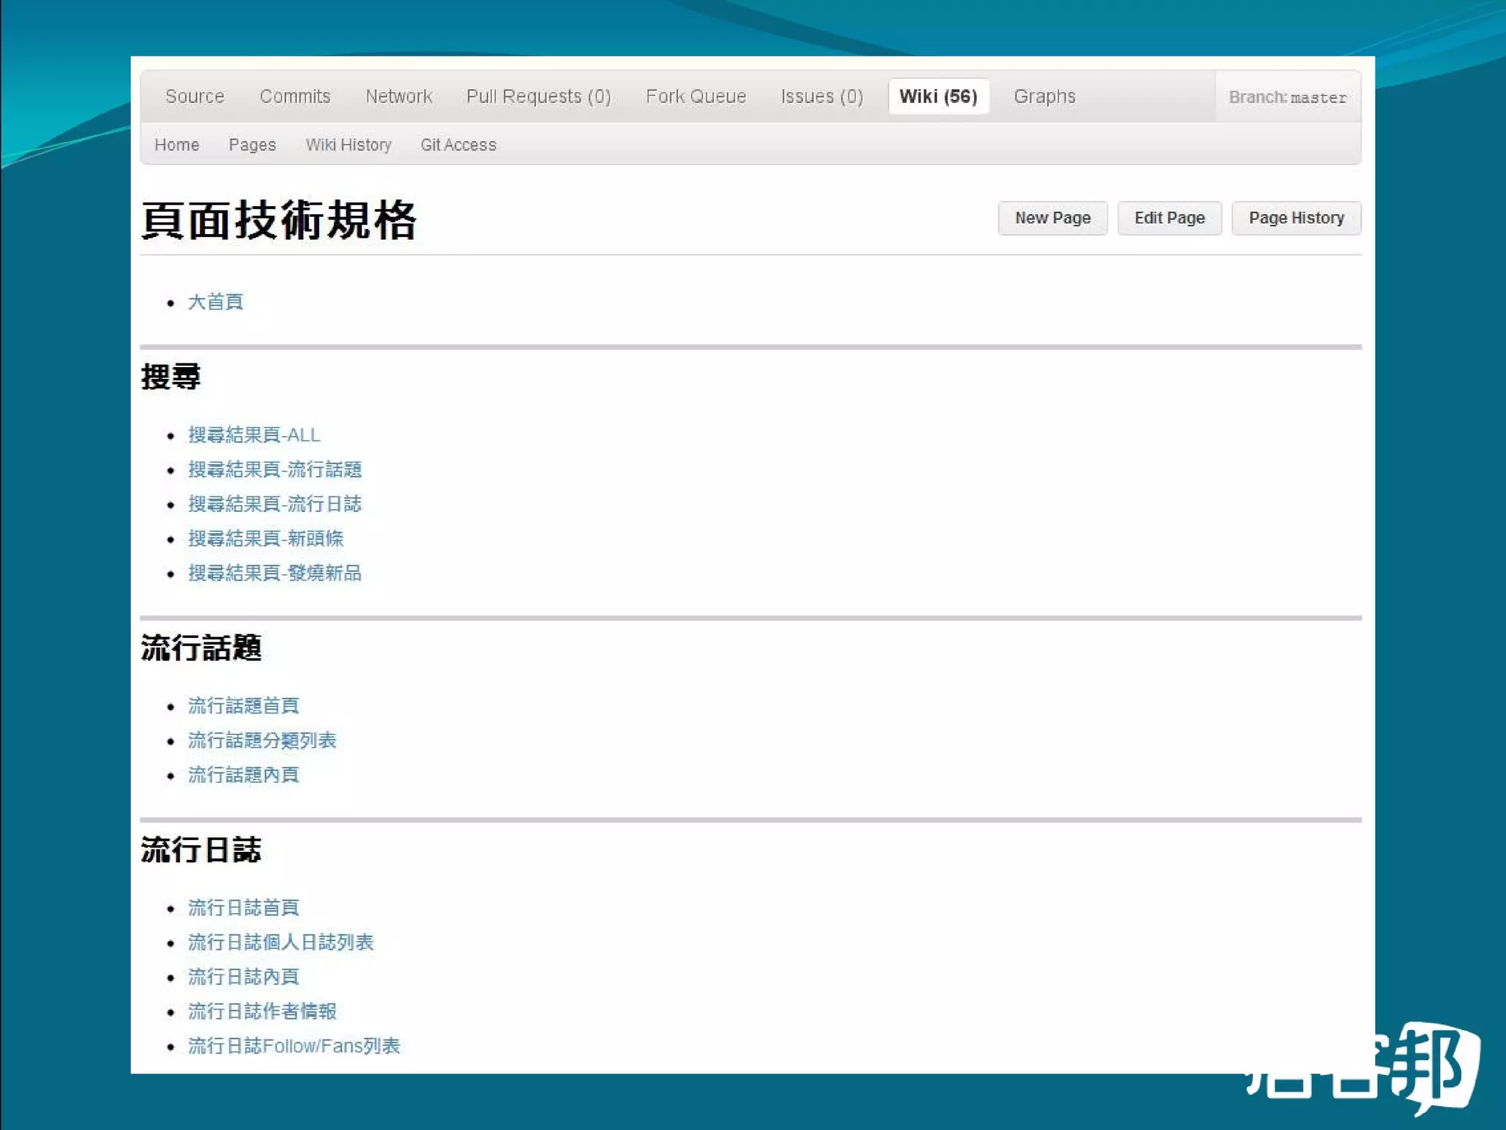Follow the 搜尋結果頁-ALL link

(x=254, y=436)
